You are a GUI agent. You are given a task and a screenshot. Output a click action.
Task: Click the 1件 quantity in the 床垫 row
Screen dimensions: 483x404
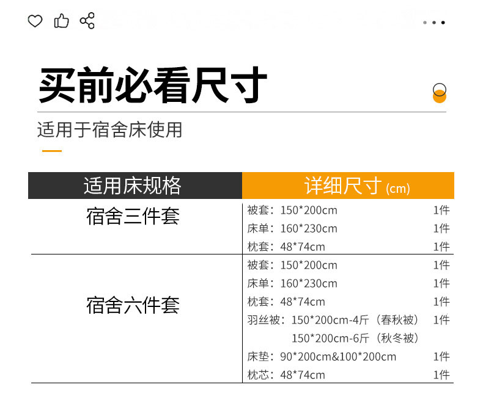point(441,356)
